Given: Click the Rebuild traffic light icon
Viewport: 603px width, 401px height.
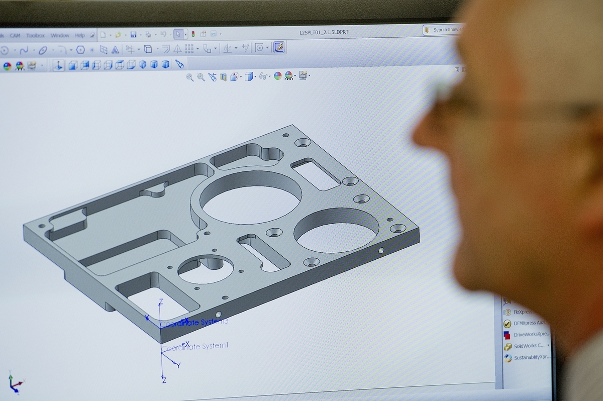Looking at the screenshot, I should pos(193,34).
